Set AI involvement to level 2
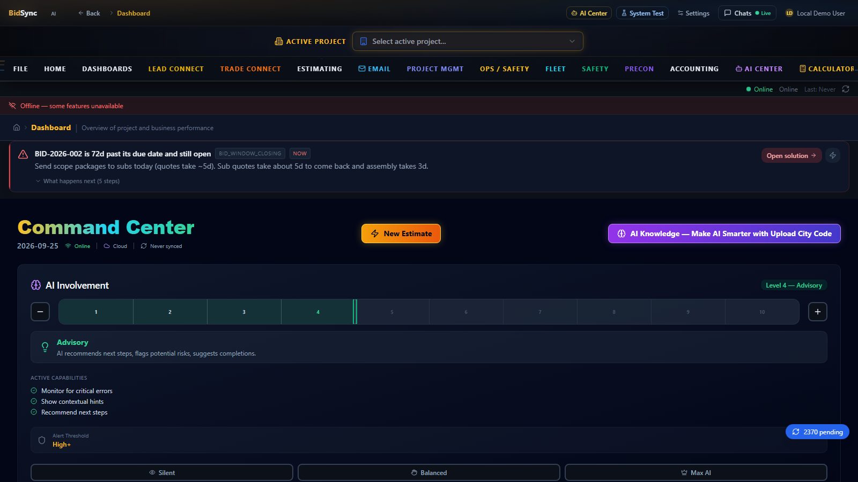 tap(170, 312)
